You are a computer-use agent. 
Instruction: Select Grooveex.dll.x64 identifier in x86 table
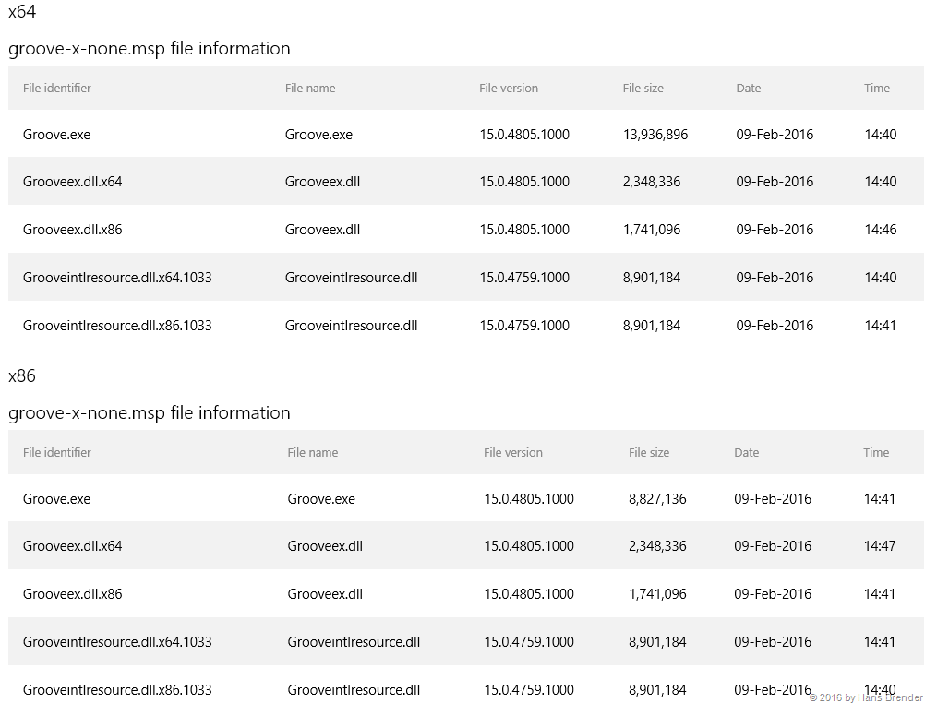point(72,546)
